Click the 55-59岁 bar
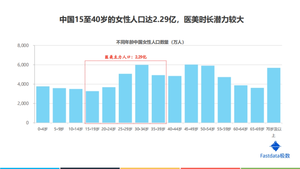Viewport: 300px width, 169px height. 224,100
